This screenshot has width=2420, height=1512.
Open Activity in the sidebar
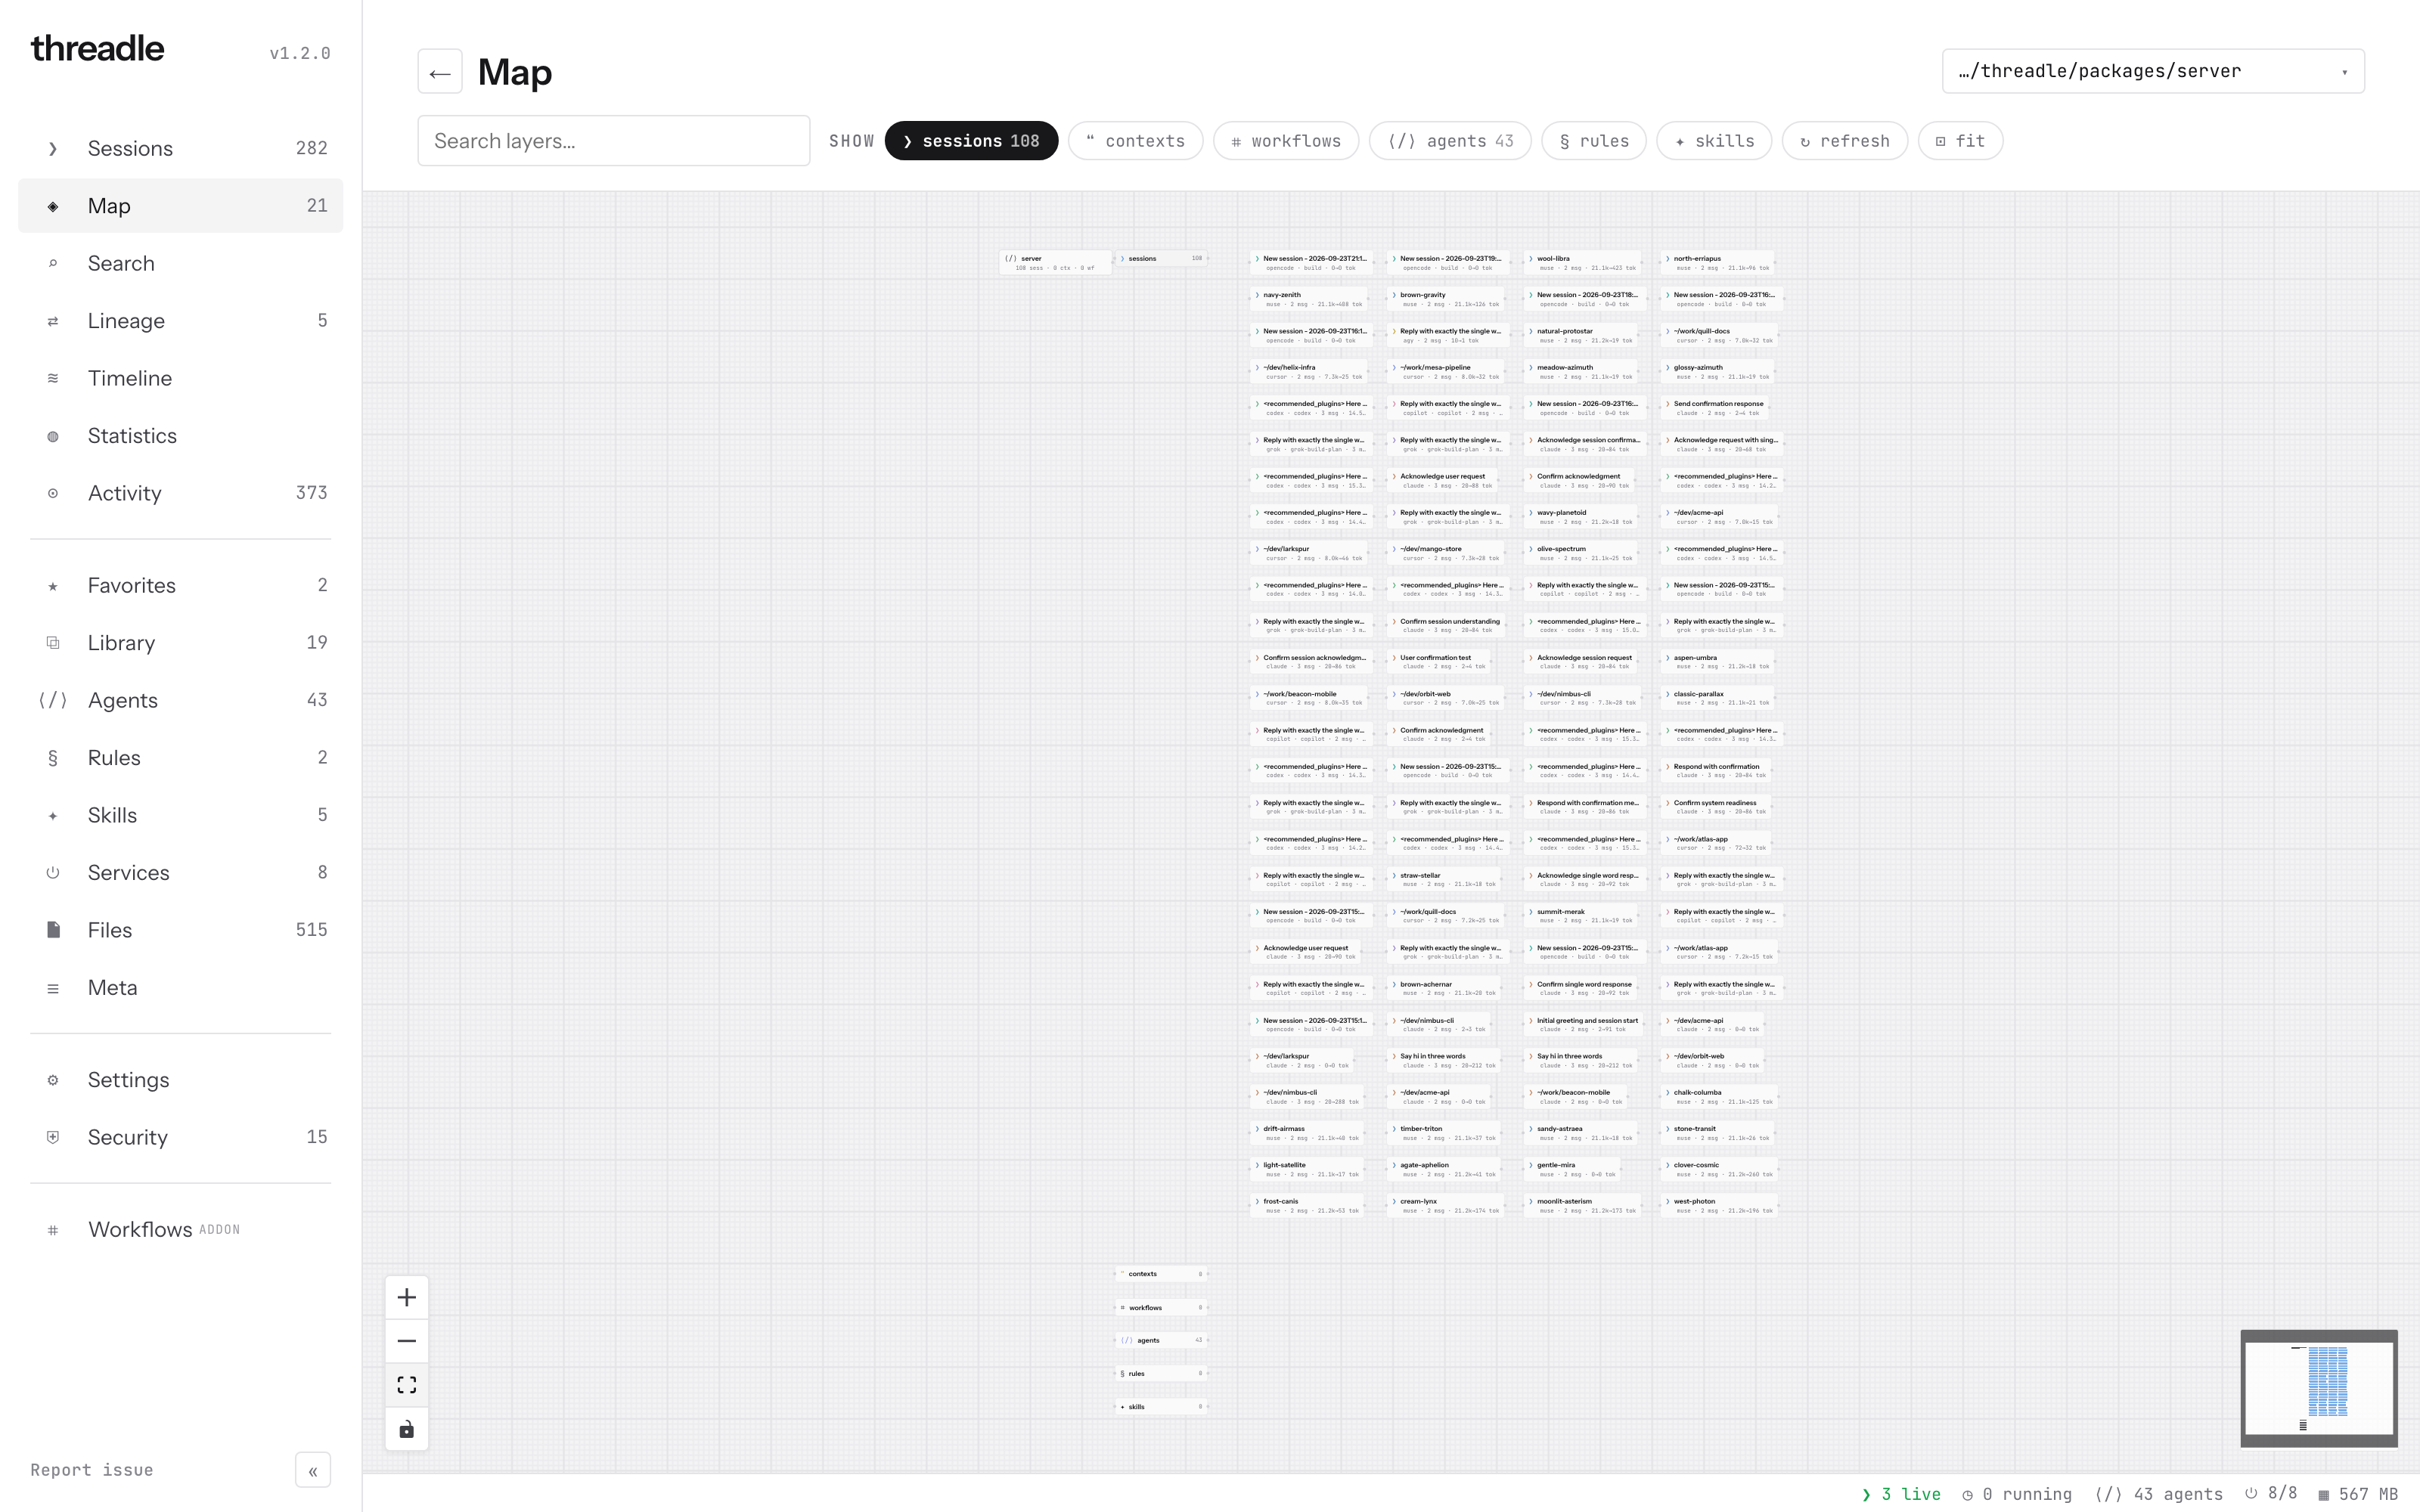click(x=180, y=493)
